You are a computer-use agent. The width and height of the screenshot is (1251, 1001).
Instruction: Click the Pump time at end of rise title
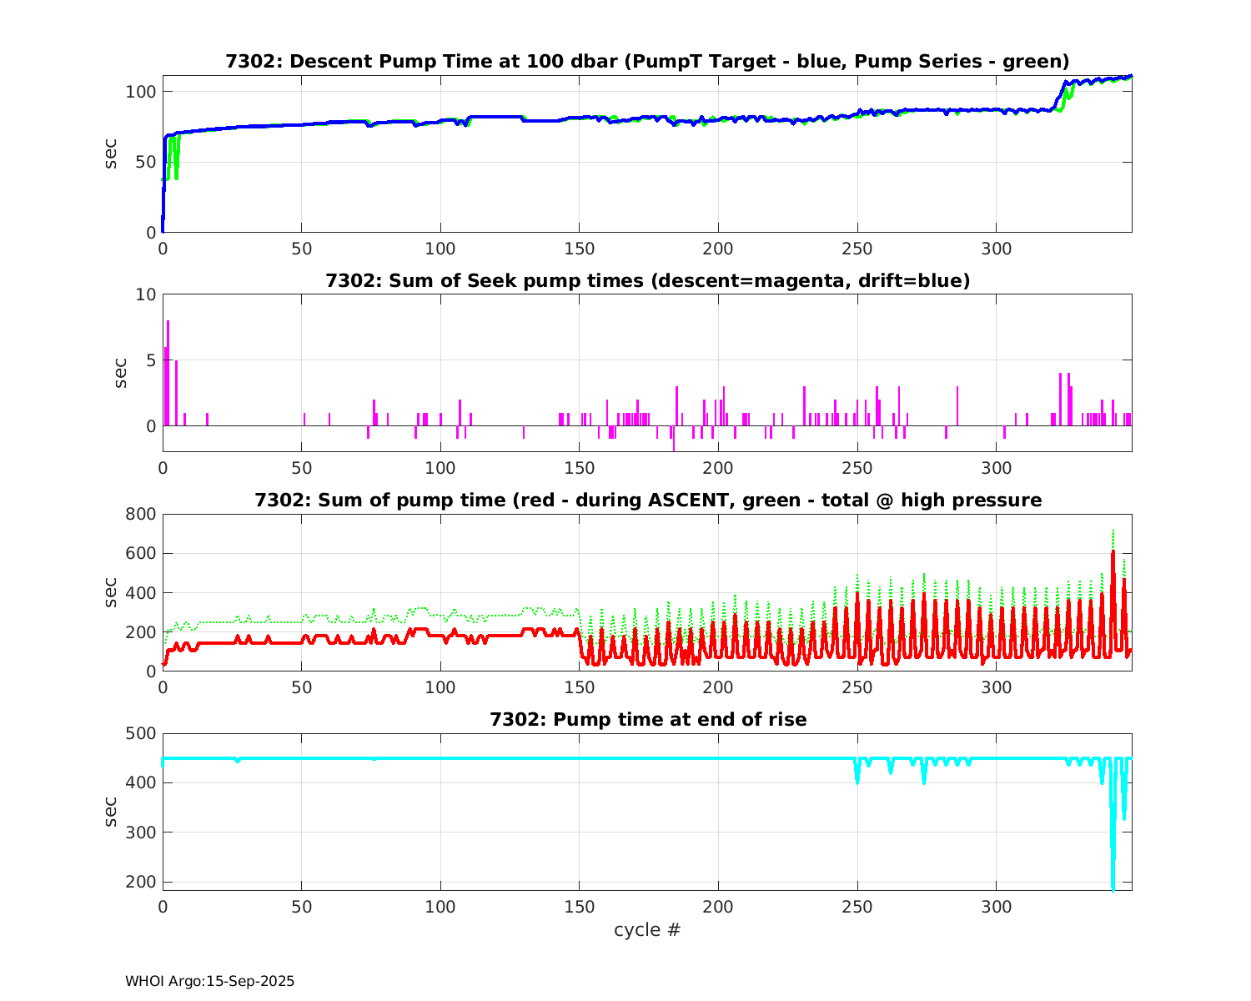pos(647,719)
